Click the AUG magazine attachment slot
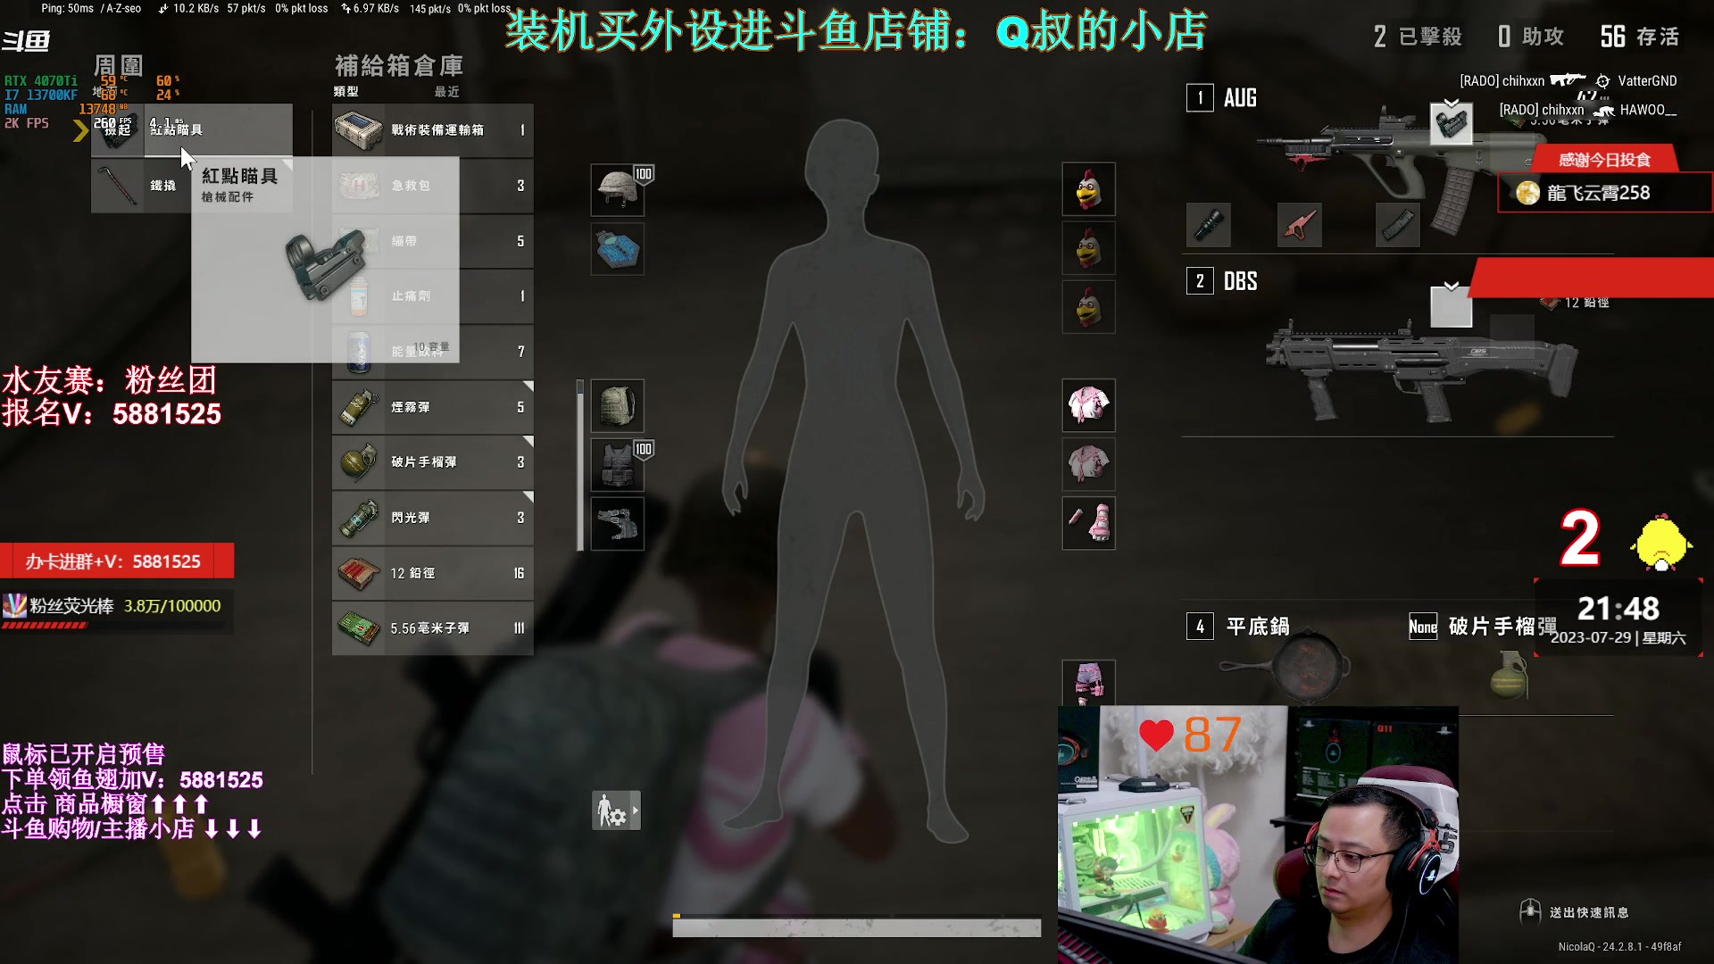Screen dimensions: 1714x964 pyautogui.click(x=1398, y=225)
